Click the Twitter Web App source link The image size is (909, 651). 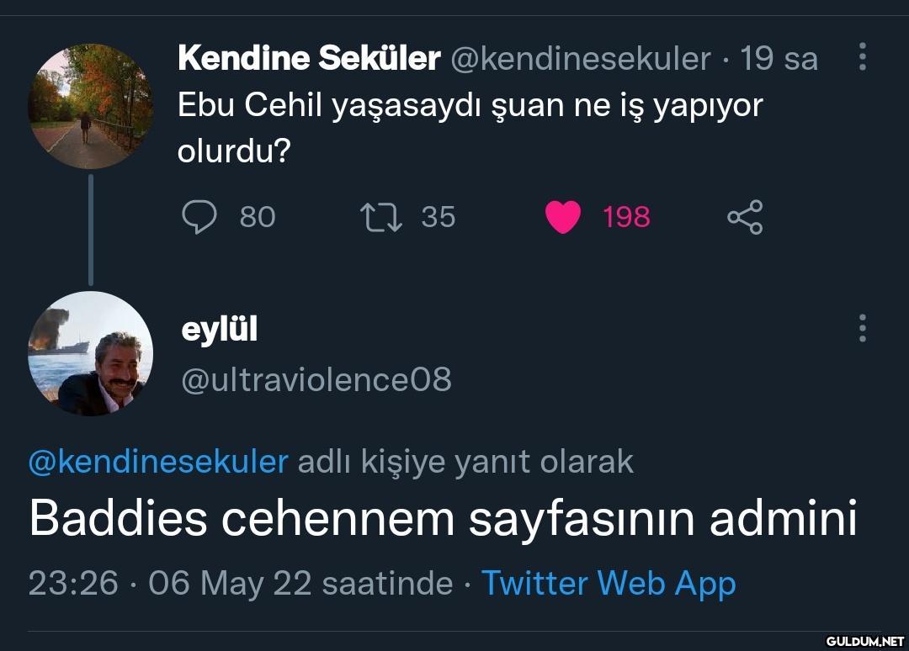[608, 583]
